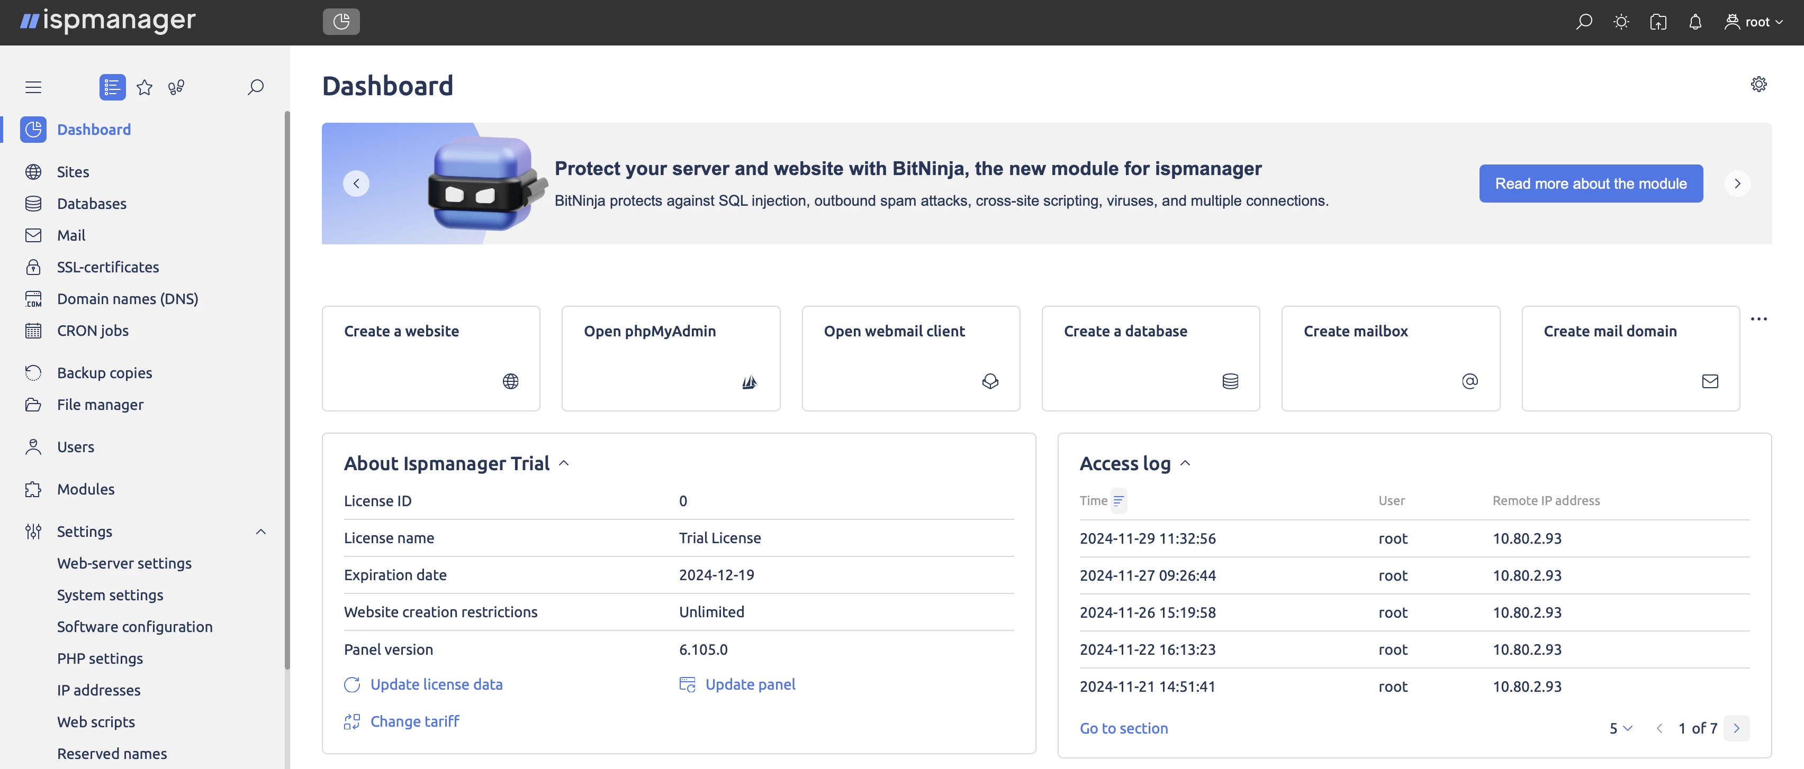Open notifications bell
Viewport: 1804px width, 769px height.
[1695, 22]
